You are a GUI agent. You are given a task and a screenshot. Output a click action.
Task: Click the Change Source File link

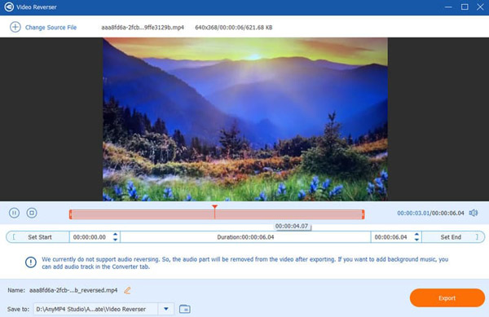tap(51, 28)
